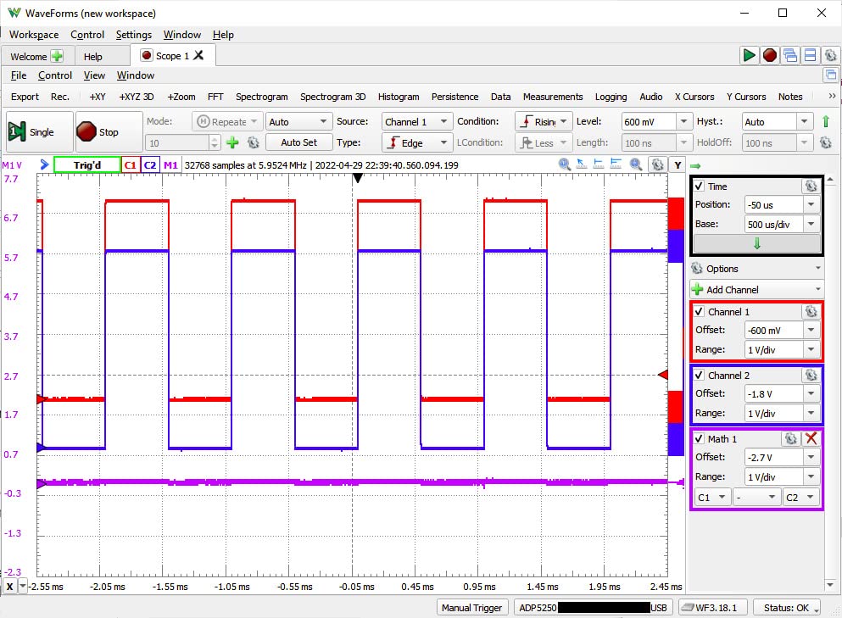Viewport: 842px width, 618px height.
Task: Click the green up arrow beside Hyst
Action: (826, 122)
